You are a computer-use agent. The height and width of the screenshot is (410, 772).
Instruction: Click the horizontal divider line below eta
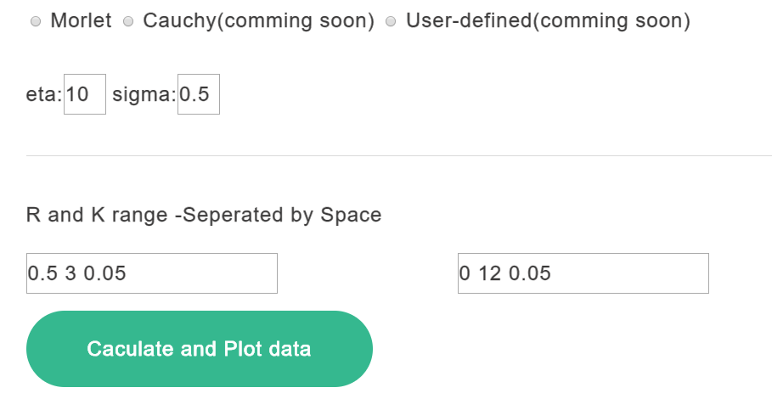(x=398, y=156)
